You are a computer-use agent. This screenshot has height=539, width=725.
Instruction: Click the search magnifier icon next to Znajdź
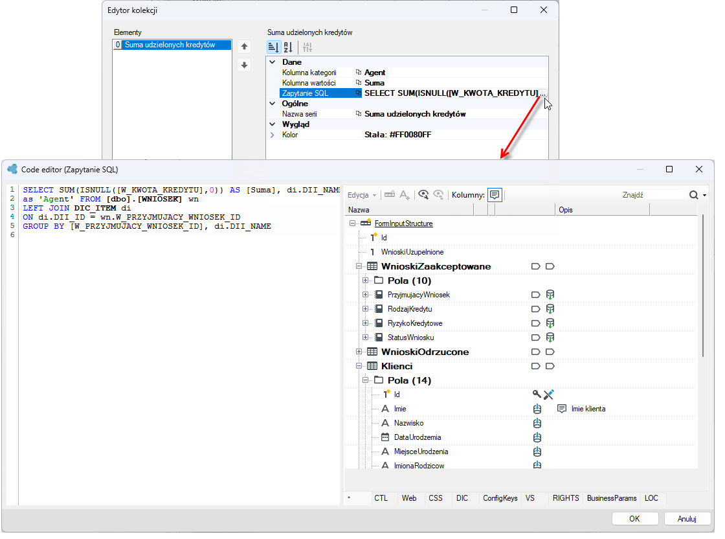pyautogui.click(x=693, y=195)
